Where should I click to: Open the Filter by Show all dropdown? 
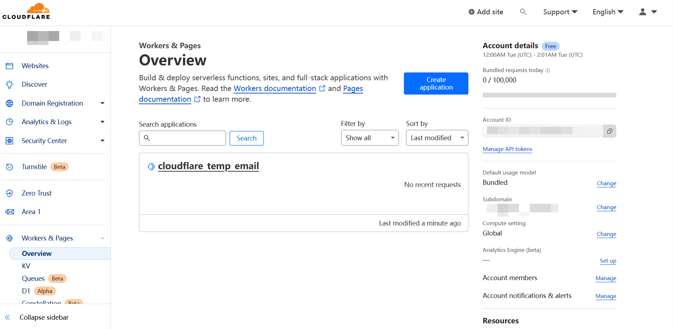(370, 138)
